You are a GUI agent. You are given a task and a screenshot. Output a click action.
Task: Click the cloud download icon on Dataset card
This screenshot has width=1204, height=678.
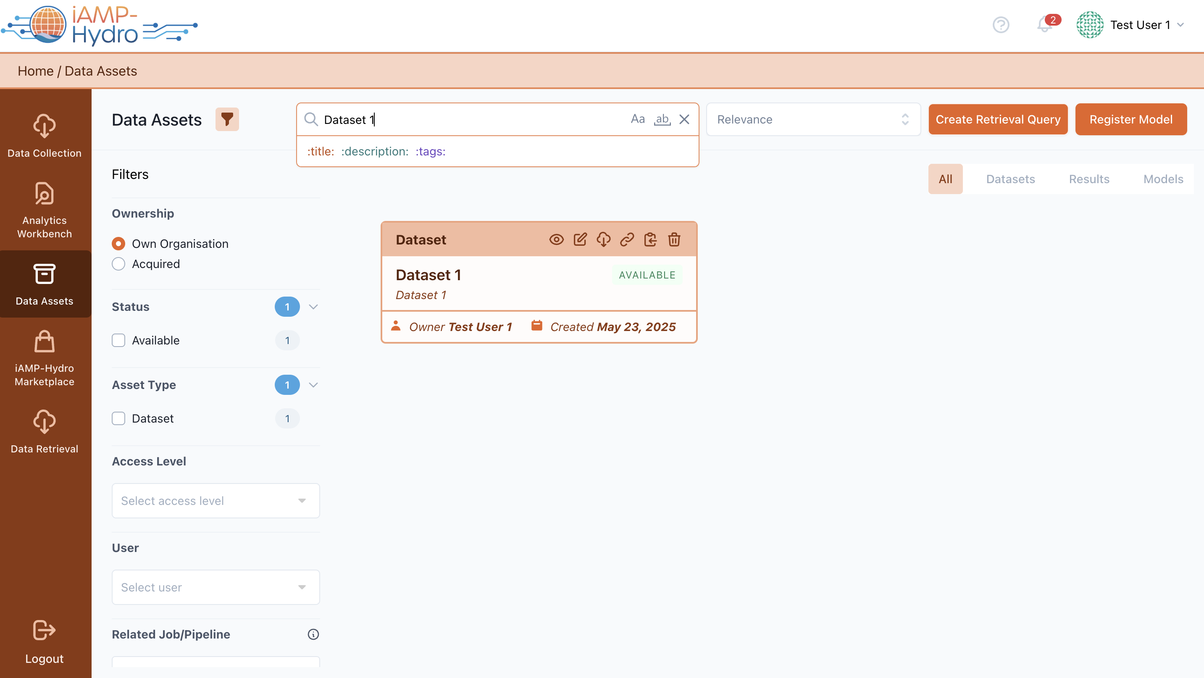(x=603, y=240)
